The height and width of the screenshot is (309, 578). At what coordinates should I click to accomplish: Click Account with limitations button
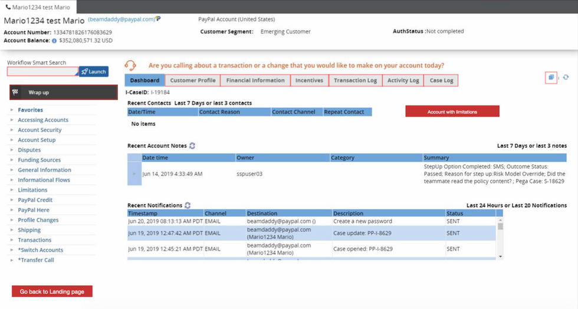pos(452,111)
